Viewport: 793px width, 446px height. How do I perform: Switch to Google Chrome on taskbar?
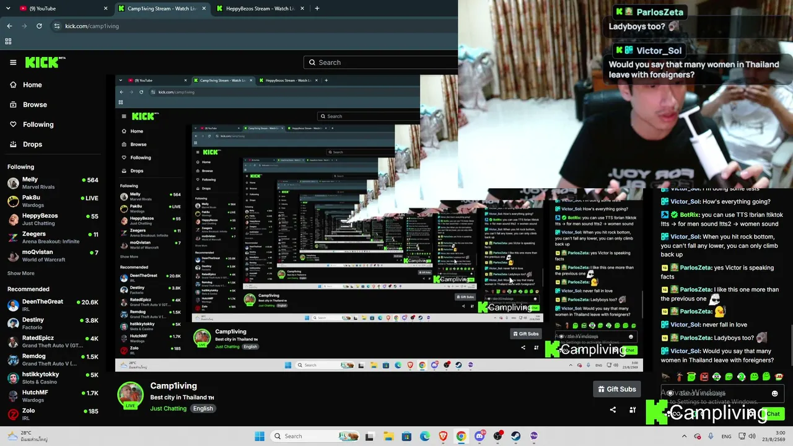pos(461,436)
